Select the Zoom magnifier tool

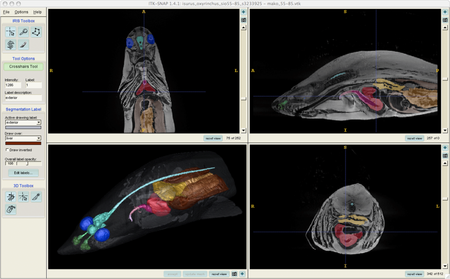[x=23, y=32]
